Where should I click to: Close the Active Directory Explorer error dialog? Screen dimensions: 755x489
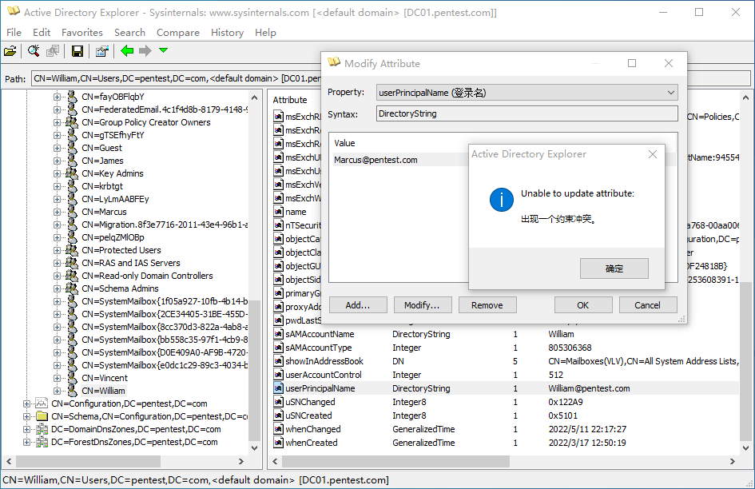click(653, 154)
